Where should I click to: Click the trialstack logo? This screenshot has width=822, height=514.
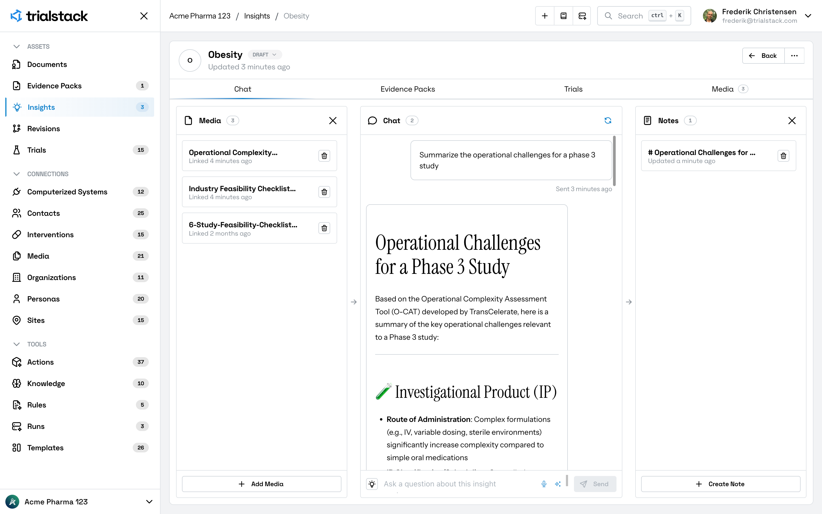pos(50,16)
